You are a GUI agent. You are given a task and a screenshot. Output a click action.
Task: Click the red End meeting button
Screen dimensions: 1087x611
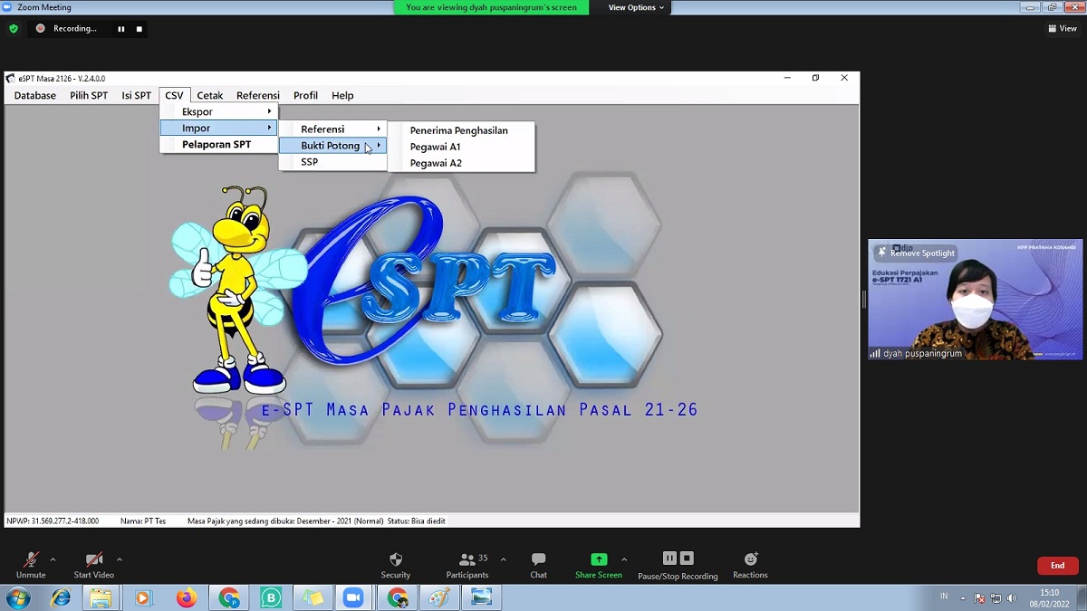[x=1057, y=566]
